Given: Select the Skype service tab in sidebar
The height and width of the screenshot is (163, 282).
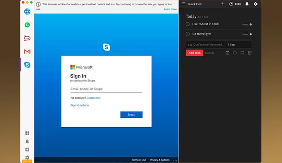Looking at the screenshot, I should (x=27, y=65).
